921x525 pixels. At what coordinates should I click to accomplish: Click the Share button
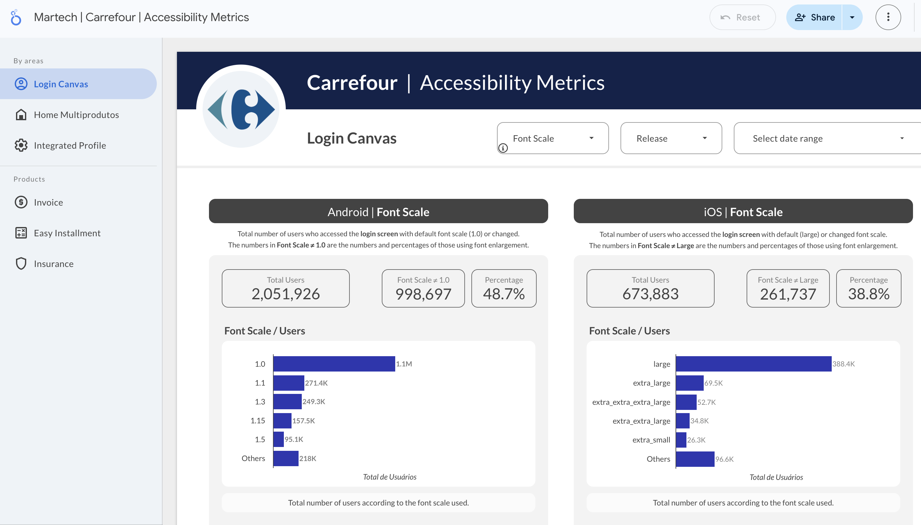(x=814, y=17)
